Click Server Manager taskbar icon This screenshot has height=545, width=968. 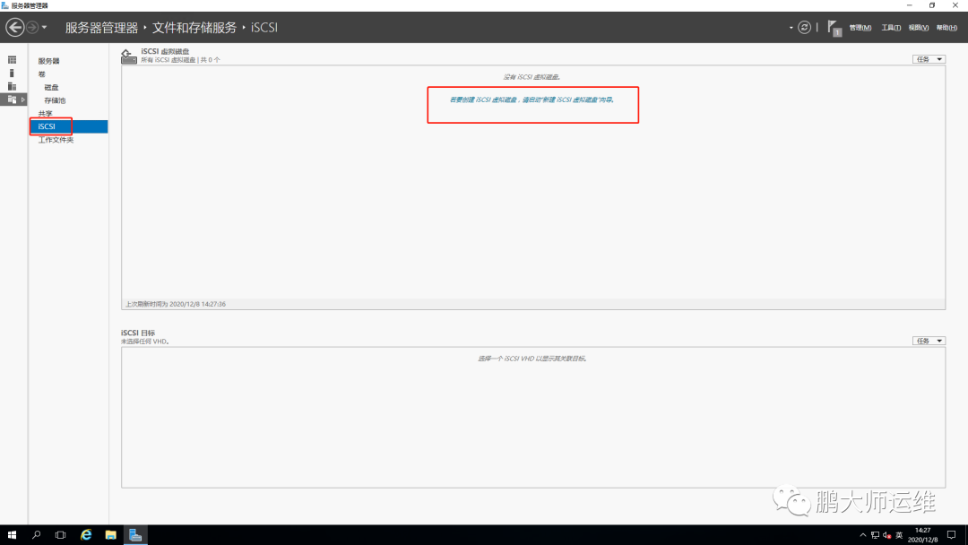[x=135, y=535]
